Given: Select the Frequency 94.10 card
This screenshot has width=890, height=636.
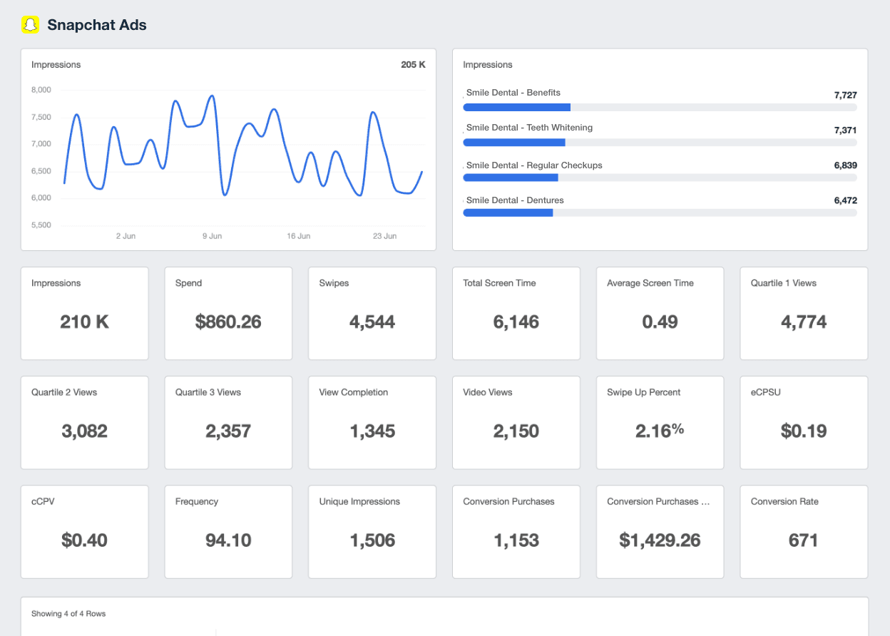Looking at the screenshot, I should point(228,531).
